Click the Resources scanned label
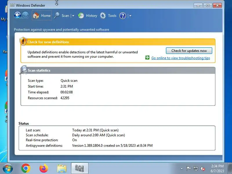This screenshot has width=232, height=174. [x=43, y=98]
